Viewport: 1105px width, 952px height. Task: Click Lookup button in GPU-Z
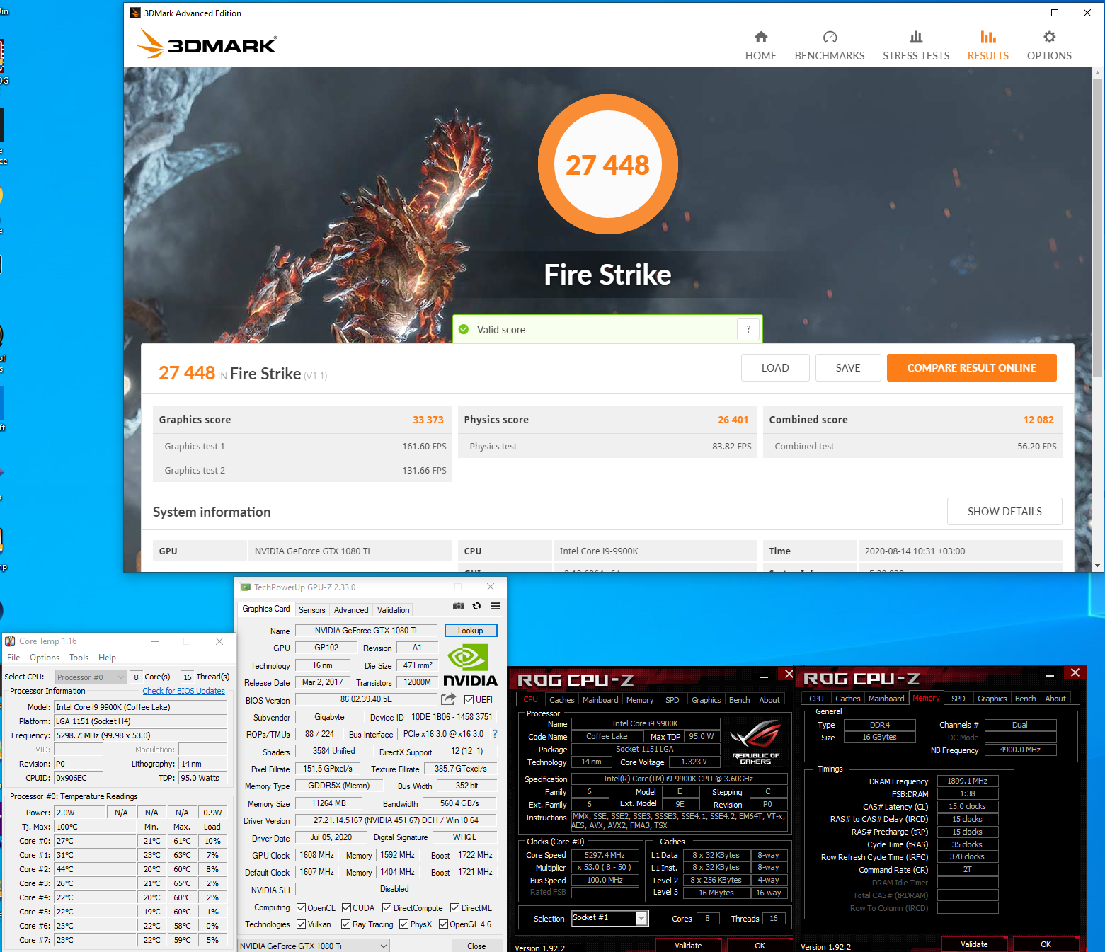coord(471,631)
